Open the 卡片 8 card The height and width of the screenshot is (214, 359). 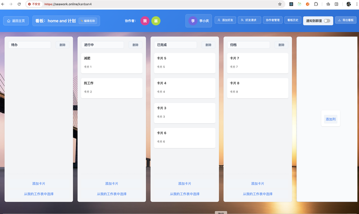pyautogui.click(x=258, y=88)
